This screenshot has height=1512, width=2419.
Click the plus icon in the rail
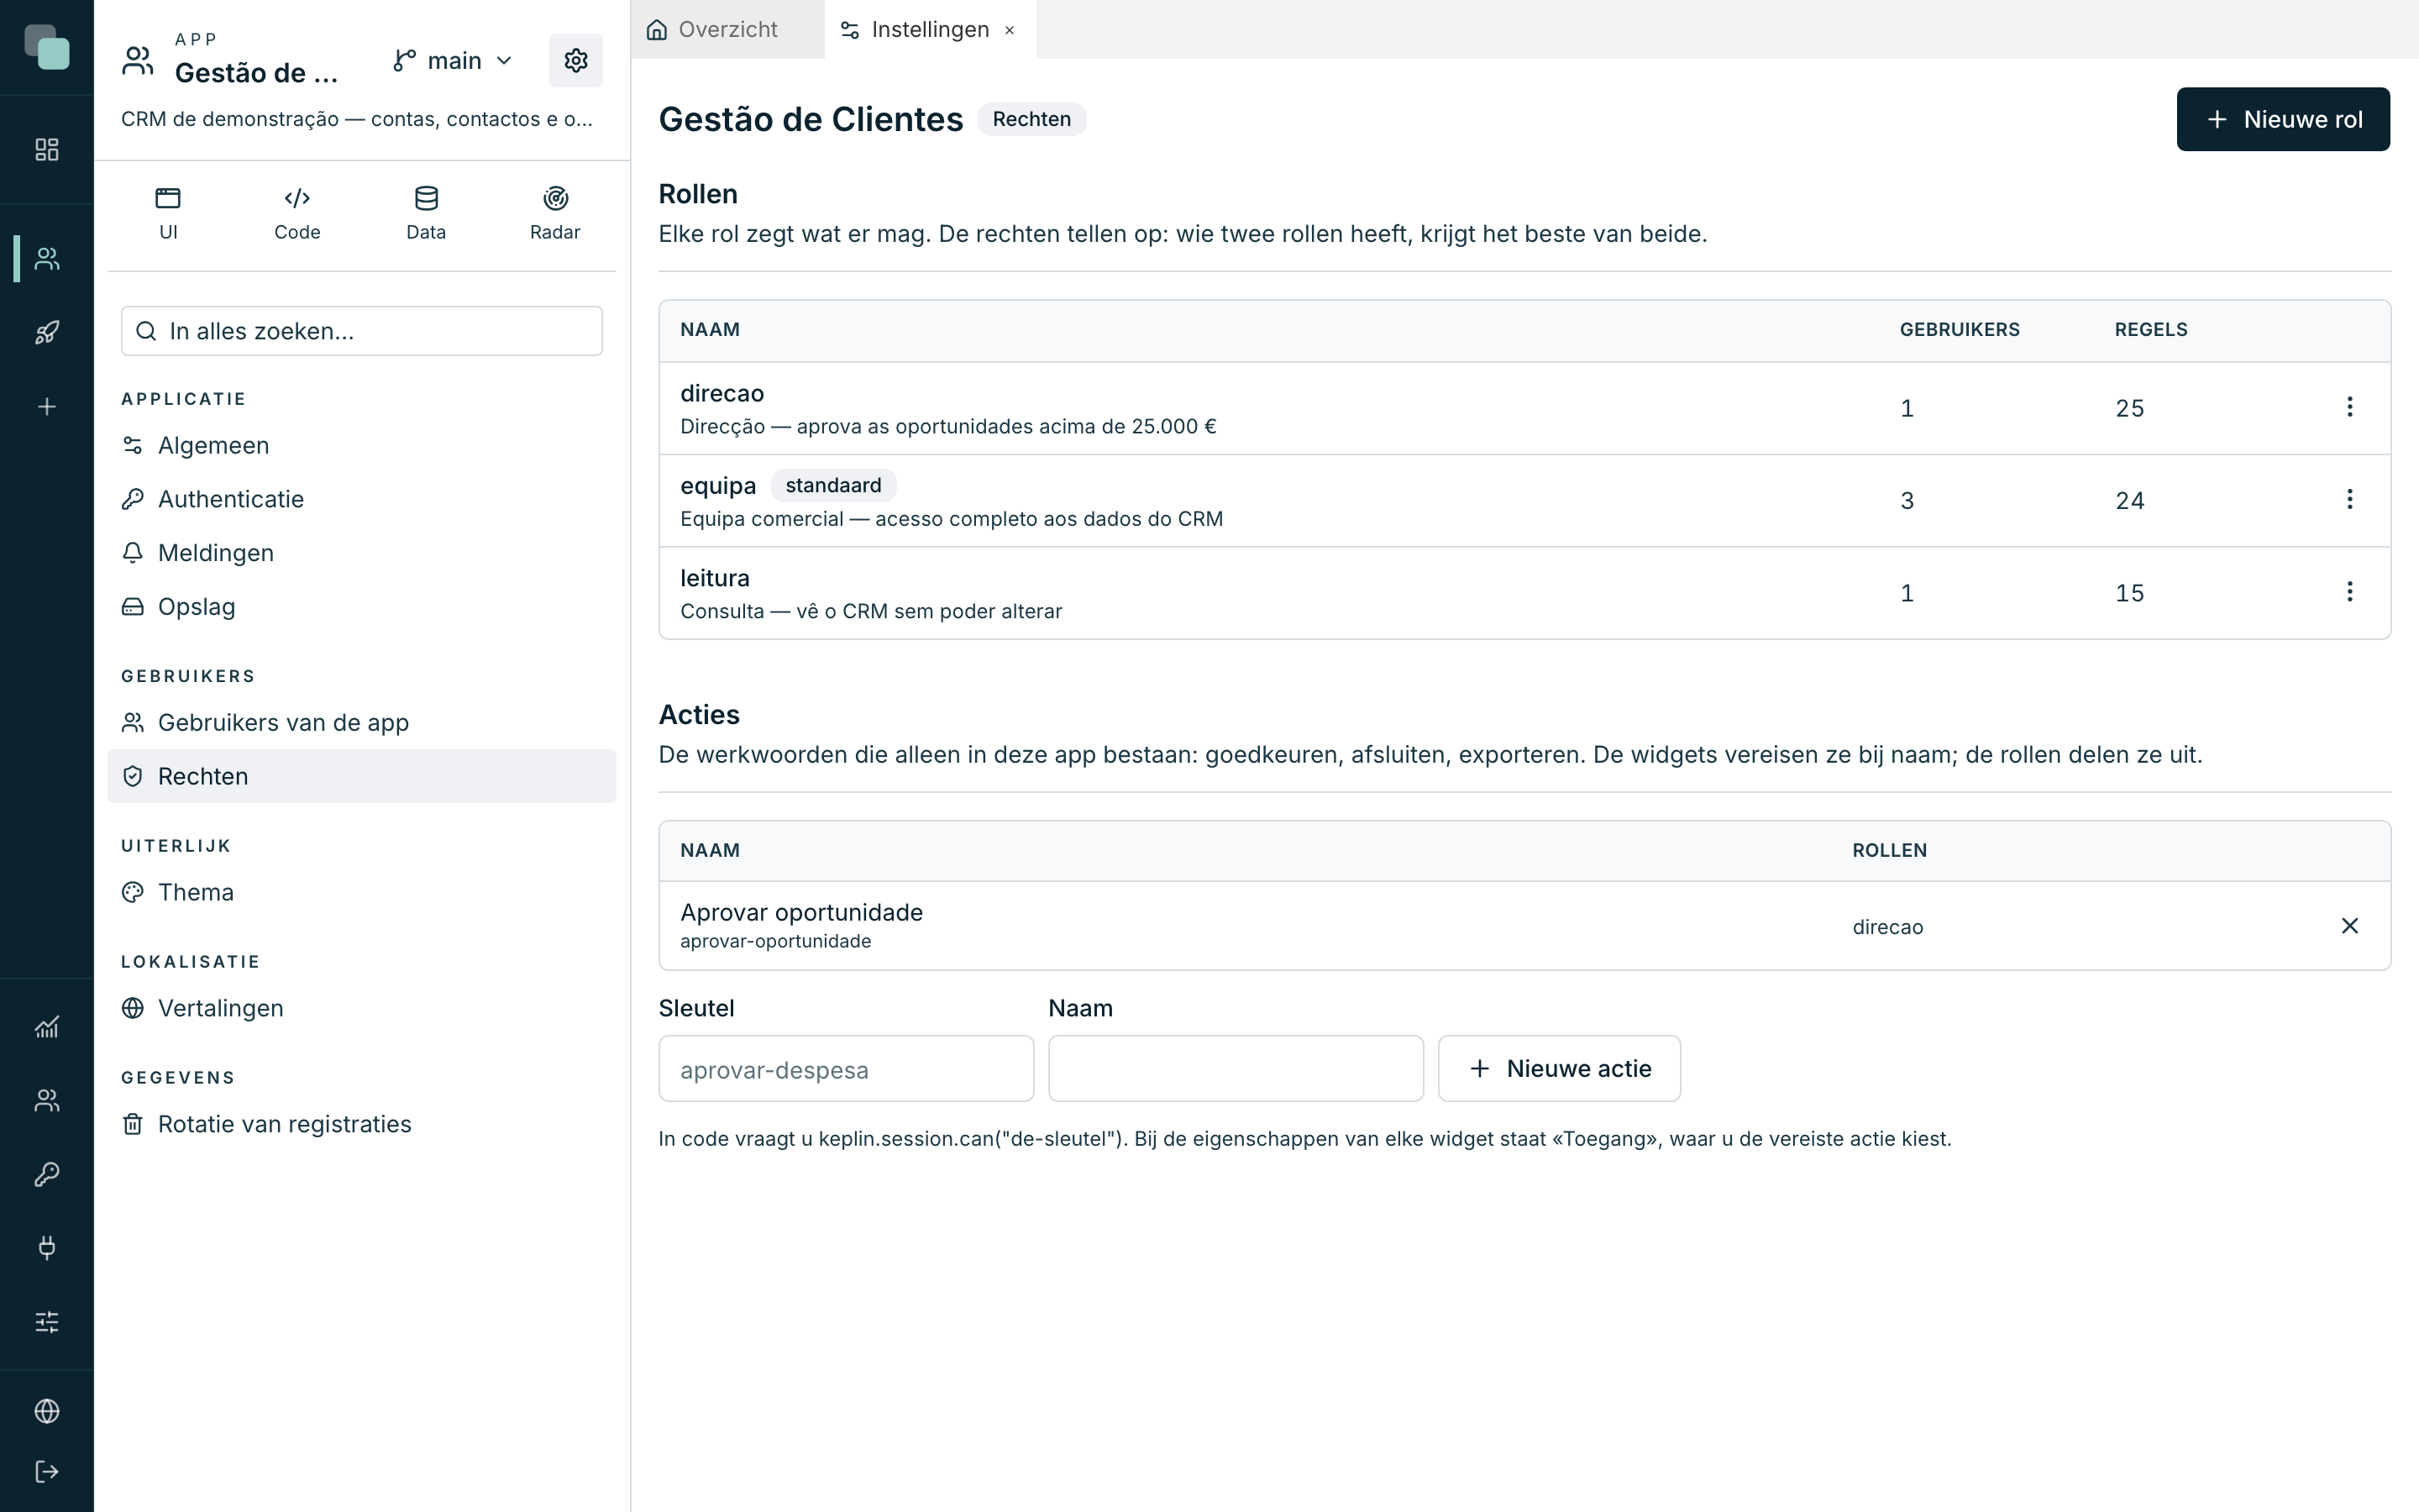pos(47,407)
